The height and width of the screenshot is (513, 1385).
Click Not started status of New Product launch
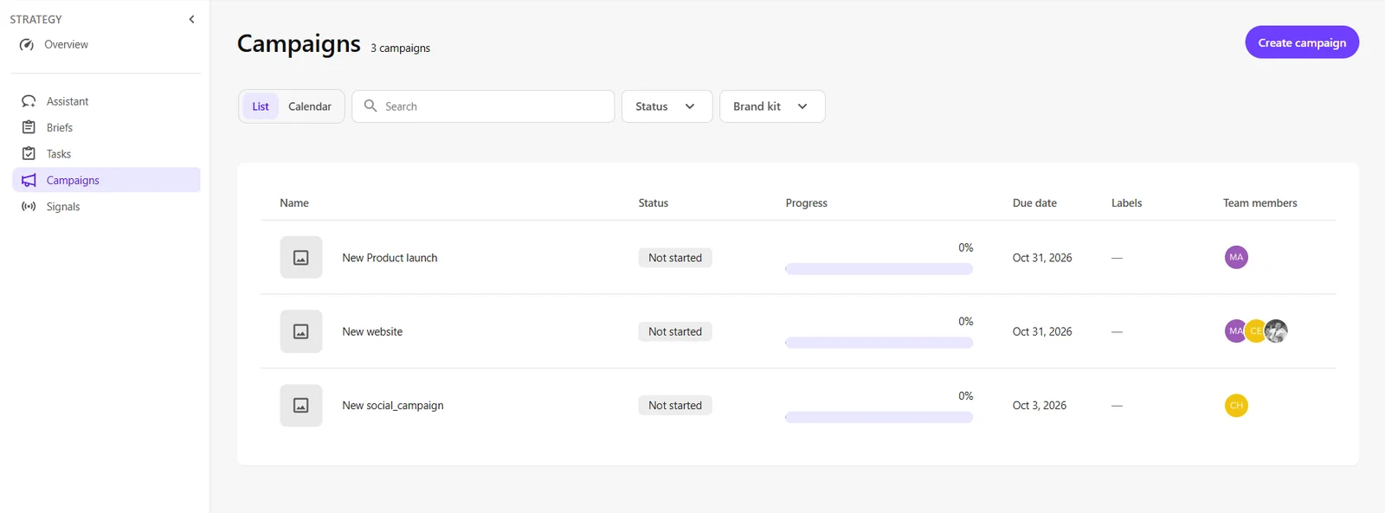pos(675,258)
